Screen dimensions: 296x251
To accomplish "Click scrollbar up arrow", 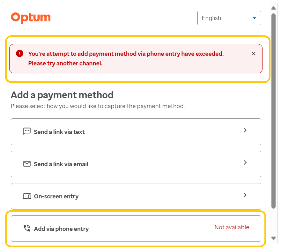I will (x=273, y=8).
